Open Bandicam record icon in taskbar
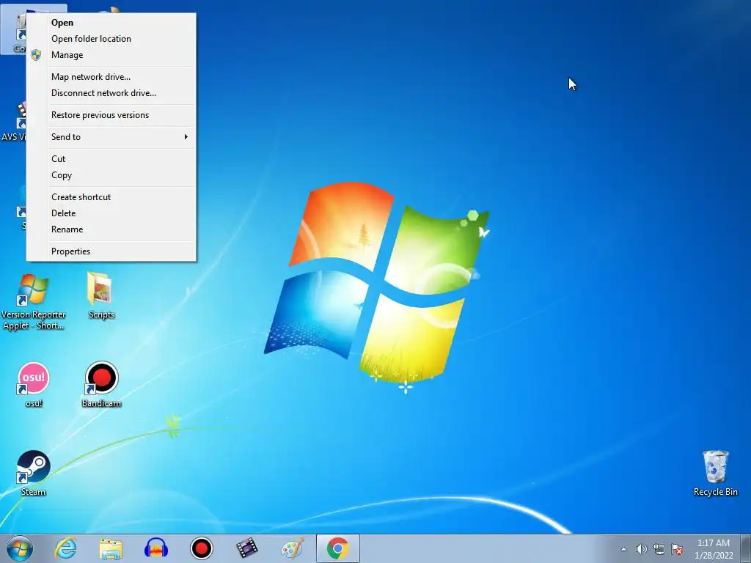Screen dimensions: 751x563 (x=201, y=548)
